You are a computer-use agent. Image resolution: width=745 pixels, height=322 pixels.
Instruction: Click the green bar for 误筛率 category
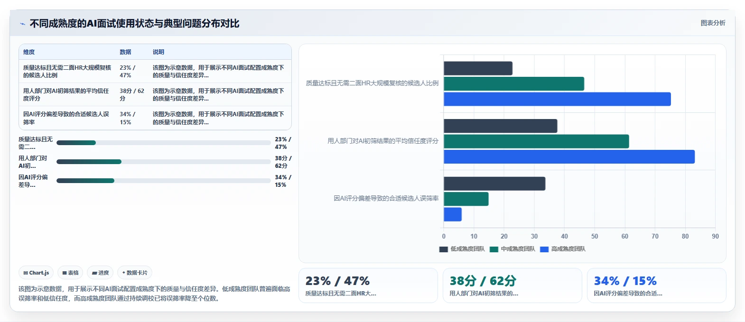pos(466,199)
